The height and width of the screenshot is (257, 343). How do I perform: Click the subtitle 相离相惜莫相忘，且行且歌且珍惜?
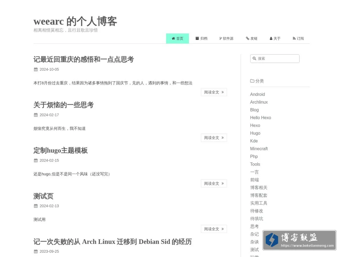[x=65, y=30]
